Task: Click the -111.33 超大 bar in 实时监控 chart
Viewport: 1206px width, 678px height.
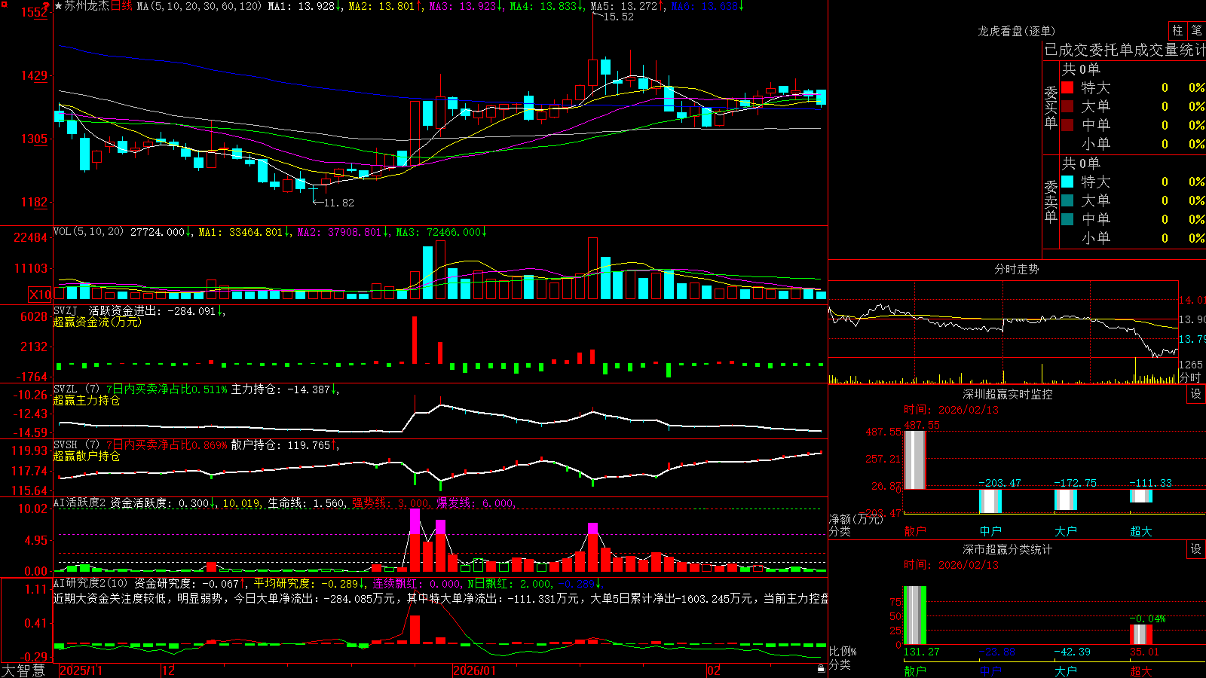Action: pyautogui.click(x=1141, y=496)
